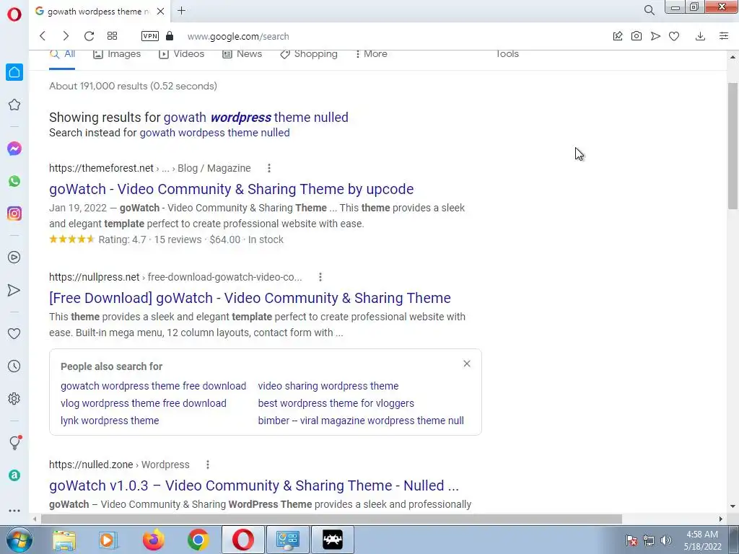Click video sharing wordpress theme suggestion
This screenshot has width=739, height=554.
[328, 386]
